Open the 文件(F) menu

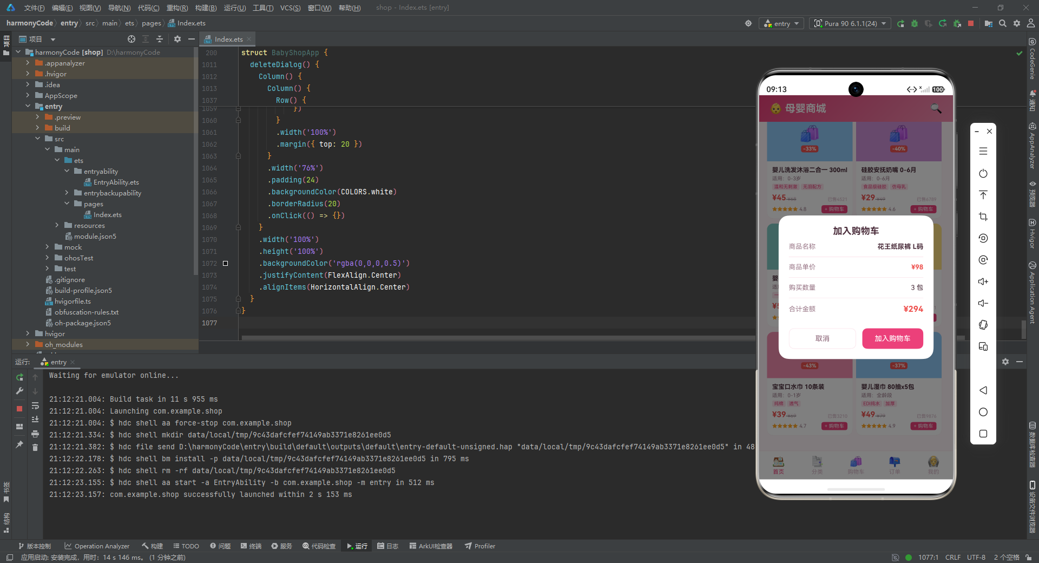(34, 8)
